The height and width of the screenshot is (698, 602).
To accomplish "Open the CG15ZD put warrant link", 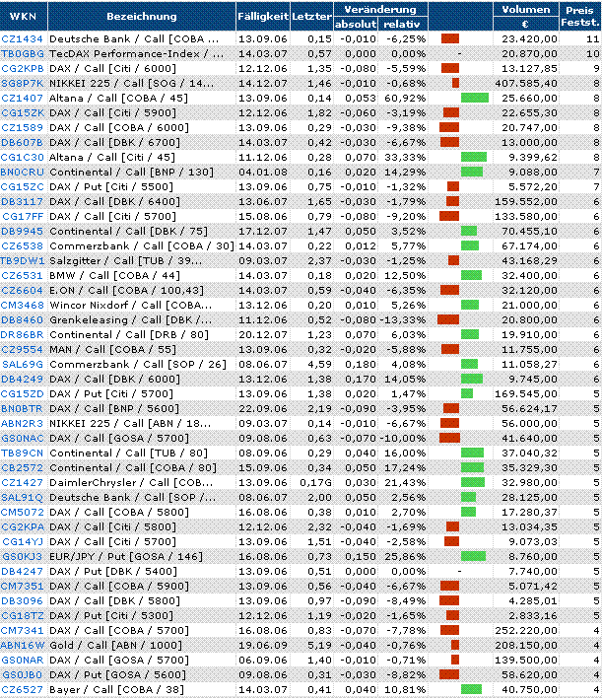I will tap(23, 394).
